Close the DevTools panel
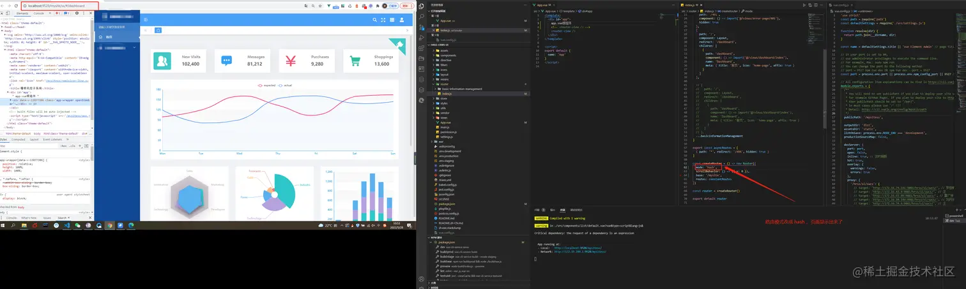Screen dimensions: 966x289 [91, 13]
